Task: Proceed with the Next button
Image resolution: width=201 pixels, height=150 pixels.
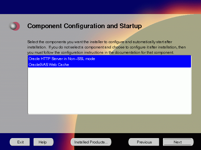Action: [178, 142]
